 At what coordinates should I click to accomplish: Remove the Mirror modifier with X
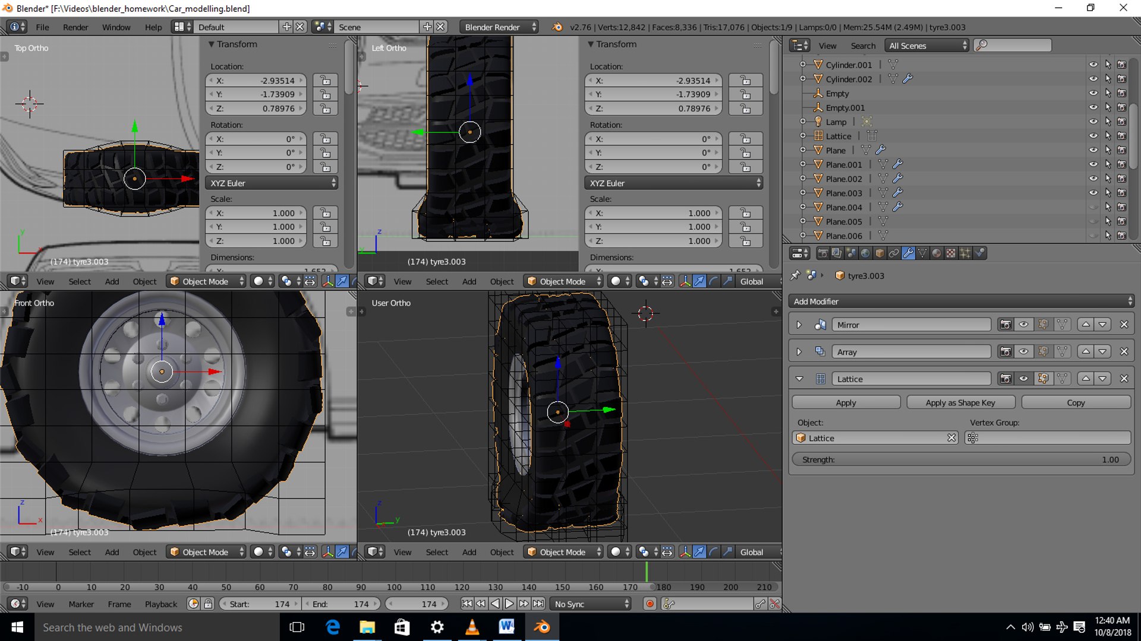point(1124,325)
